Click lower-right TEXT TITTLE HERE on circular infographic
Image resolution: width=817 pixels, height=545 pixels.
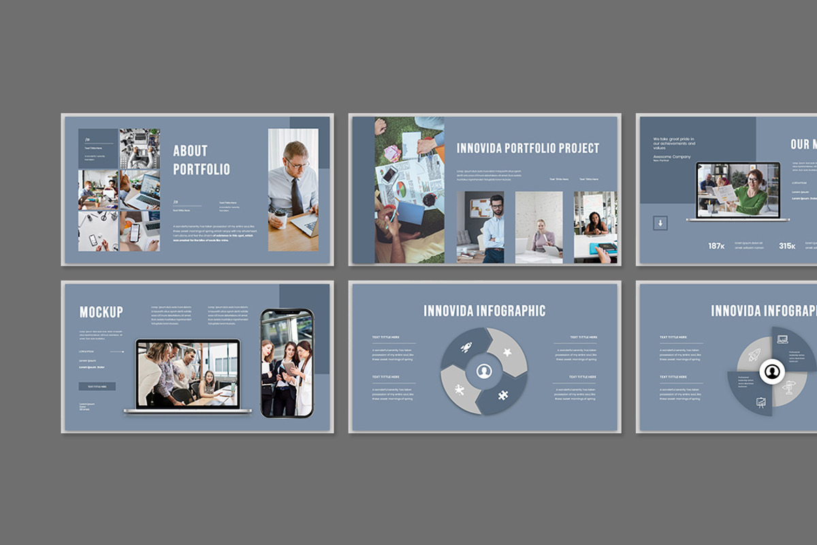pyautogui.click(x=583, y=377)
